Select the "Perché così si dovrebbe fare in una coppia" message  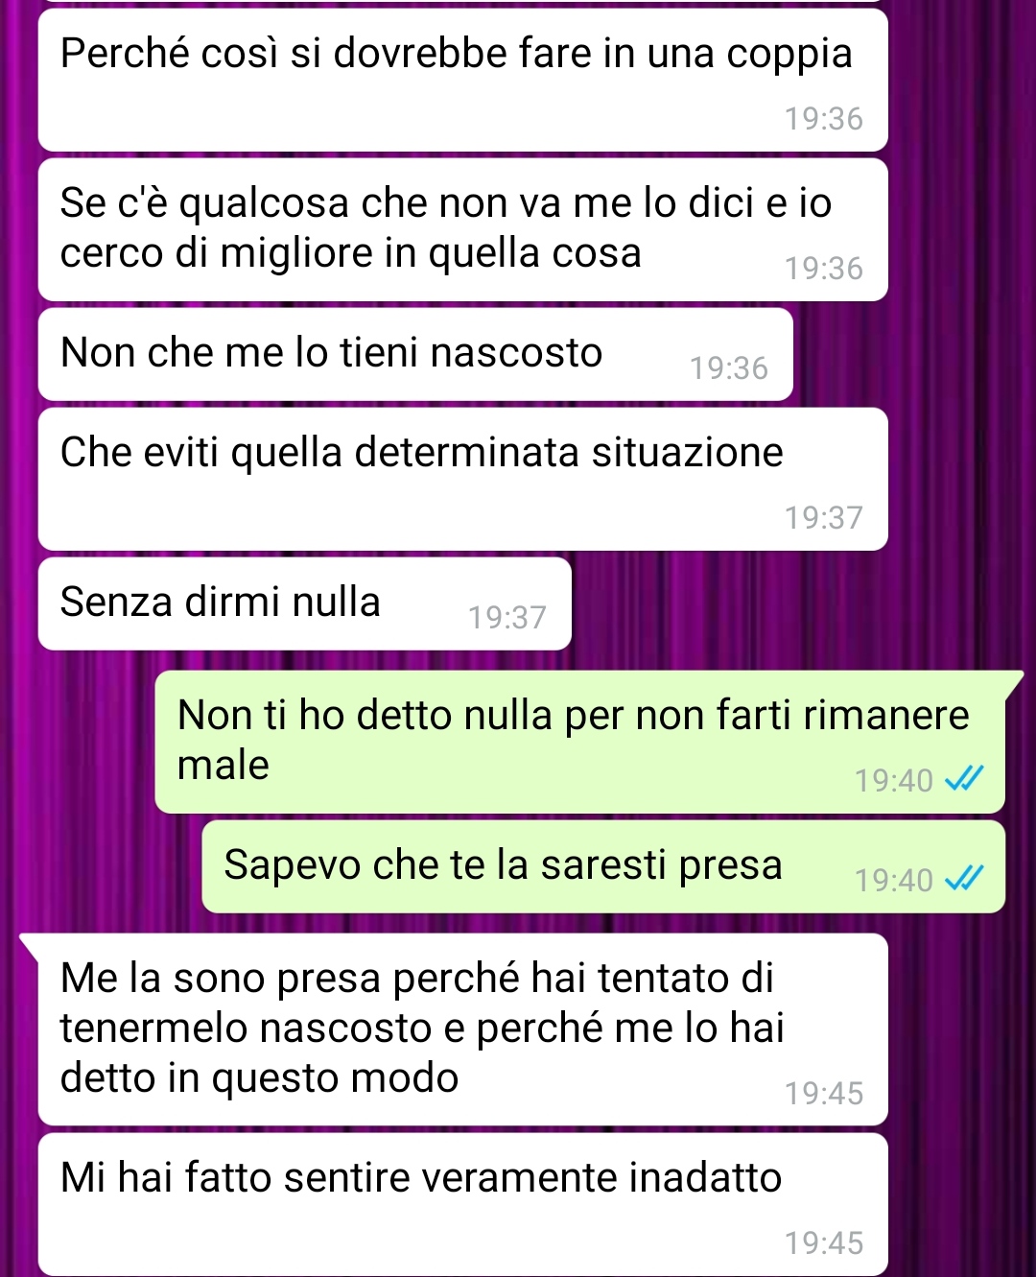click(x=462, y=80)
